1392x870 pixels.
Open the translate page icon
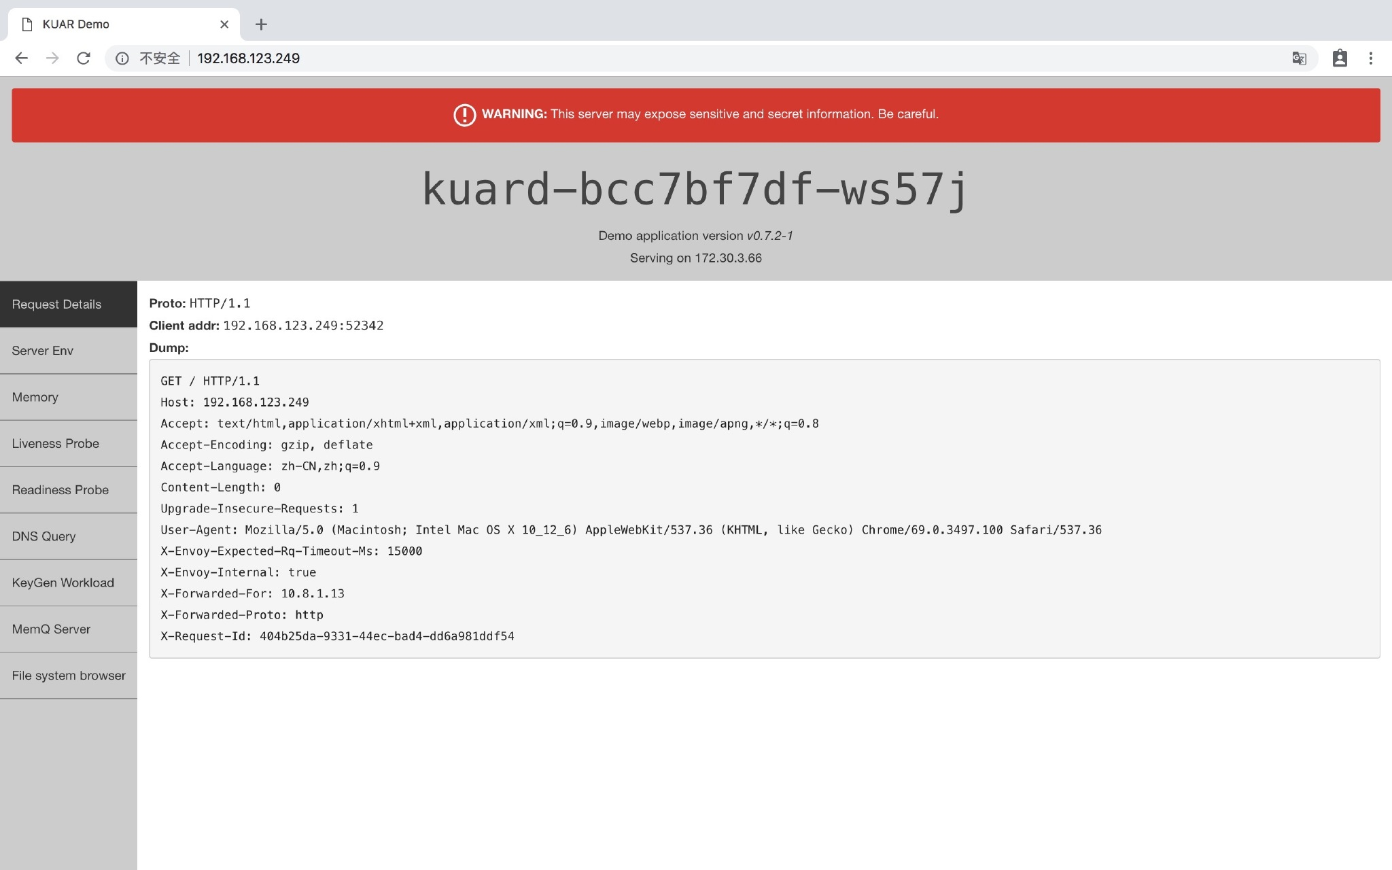click(x=1299, y=58)
